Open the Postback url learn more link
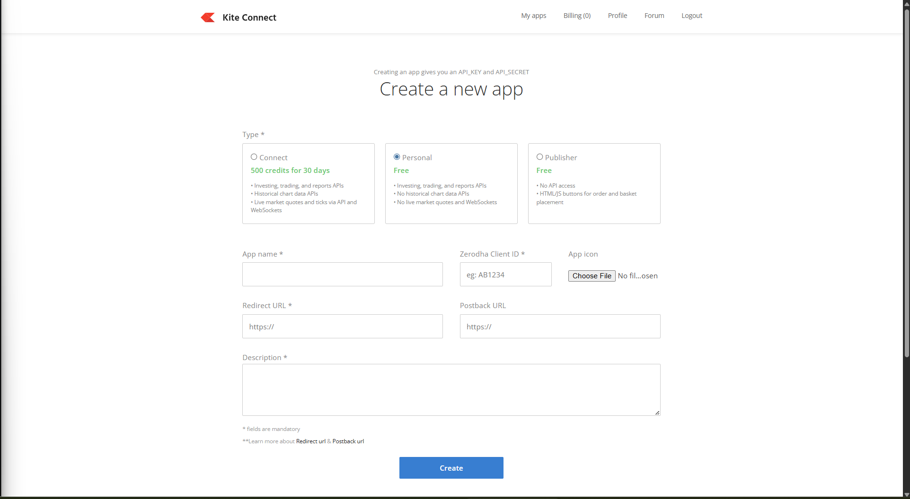Viewport: 910px width, 499px height. point(348,441)
